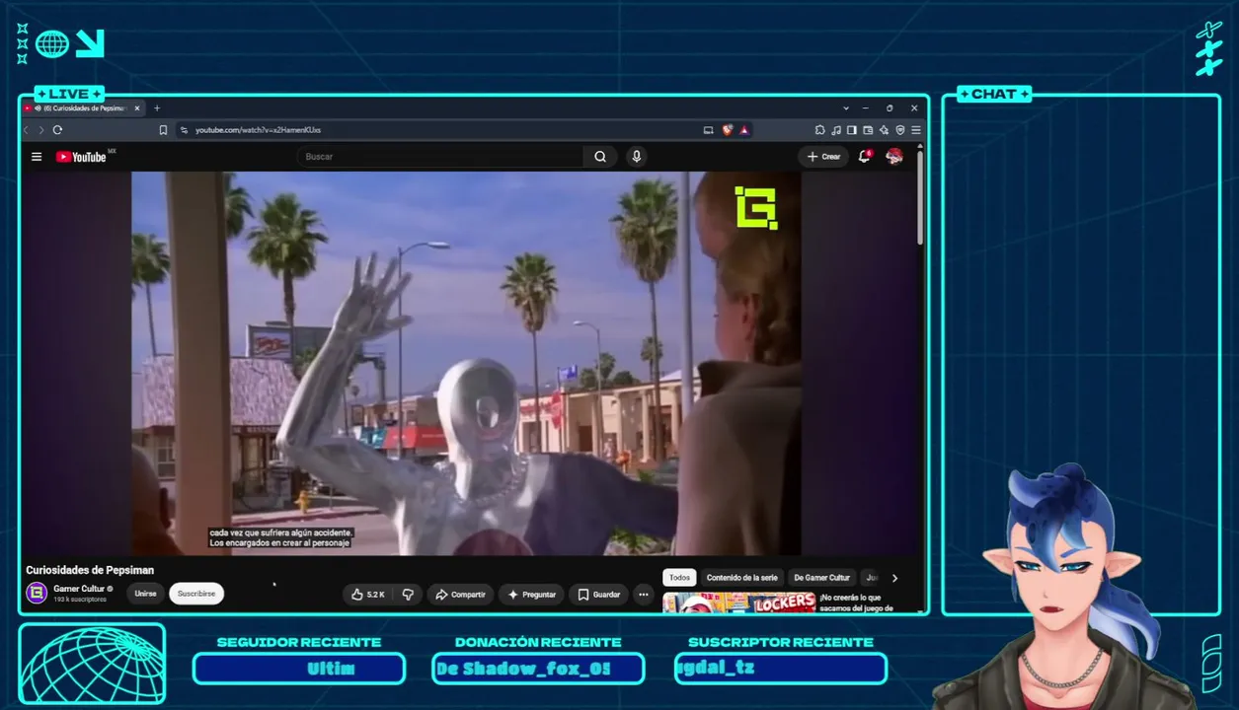Click the Preguntar button

pos(532,595)
